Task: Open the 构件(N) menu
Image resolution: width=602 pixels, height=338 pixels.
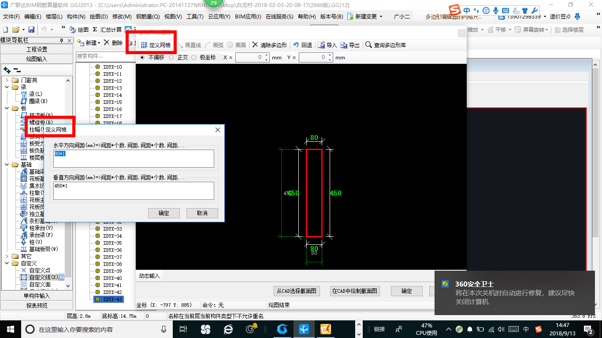Action: click(x=76, y=17)
